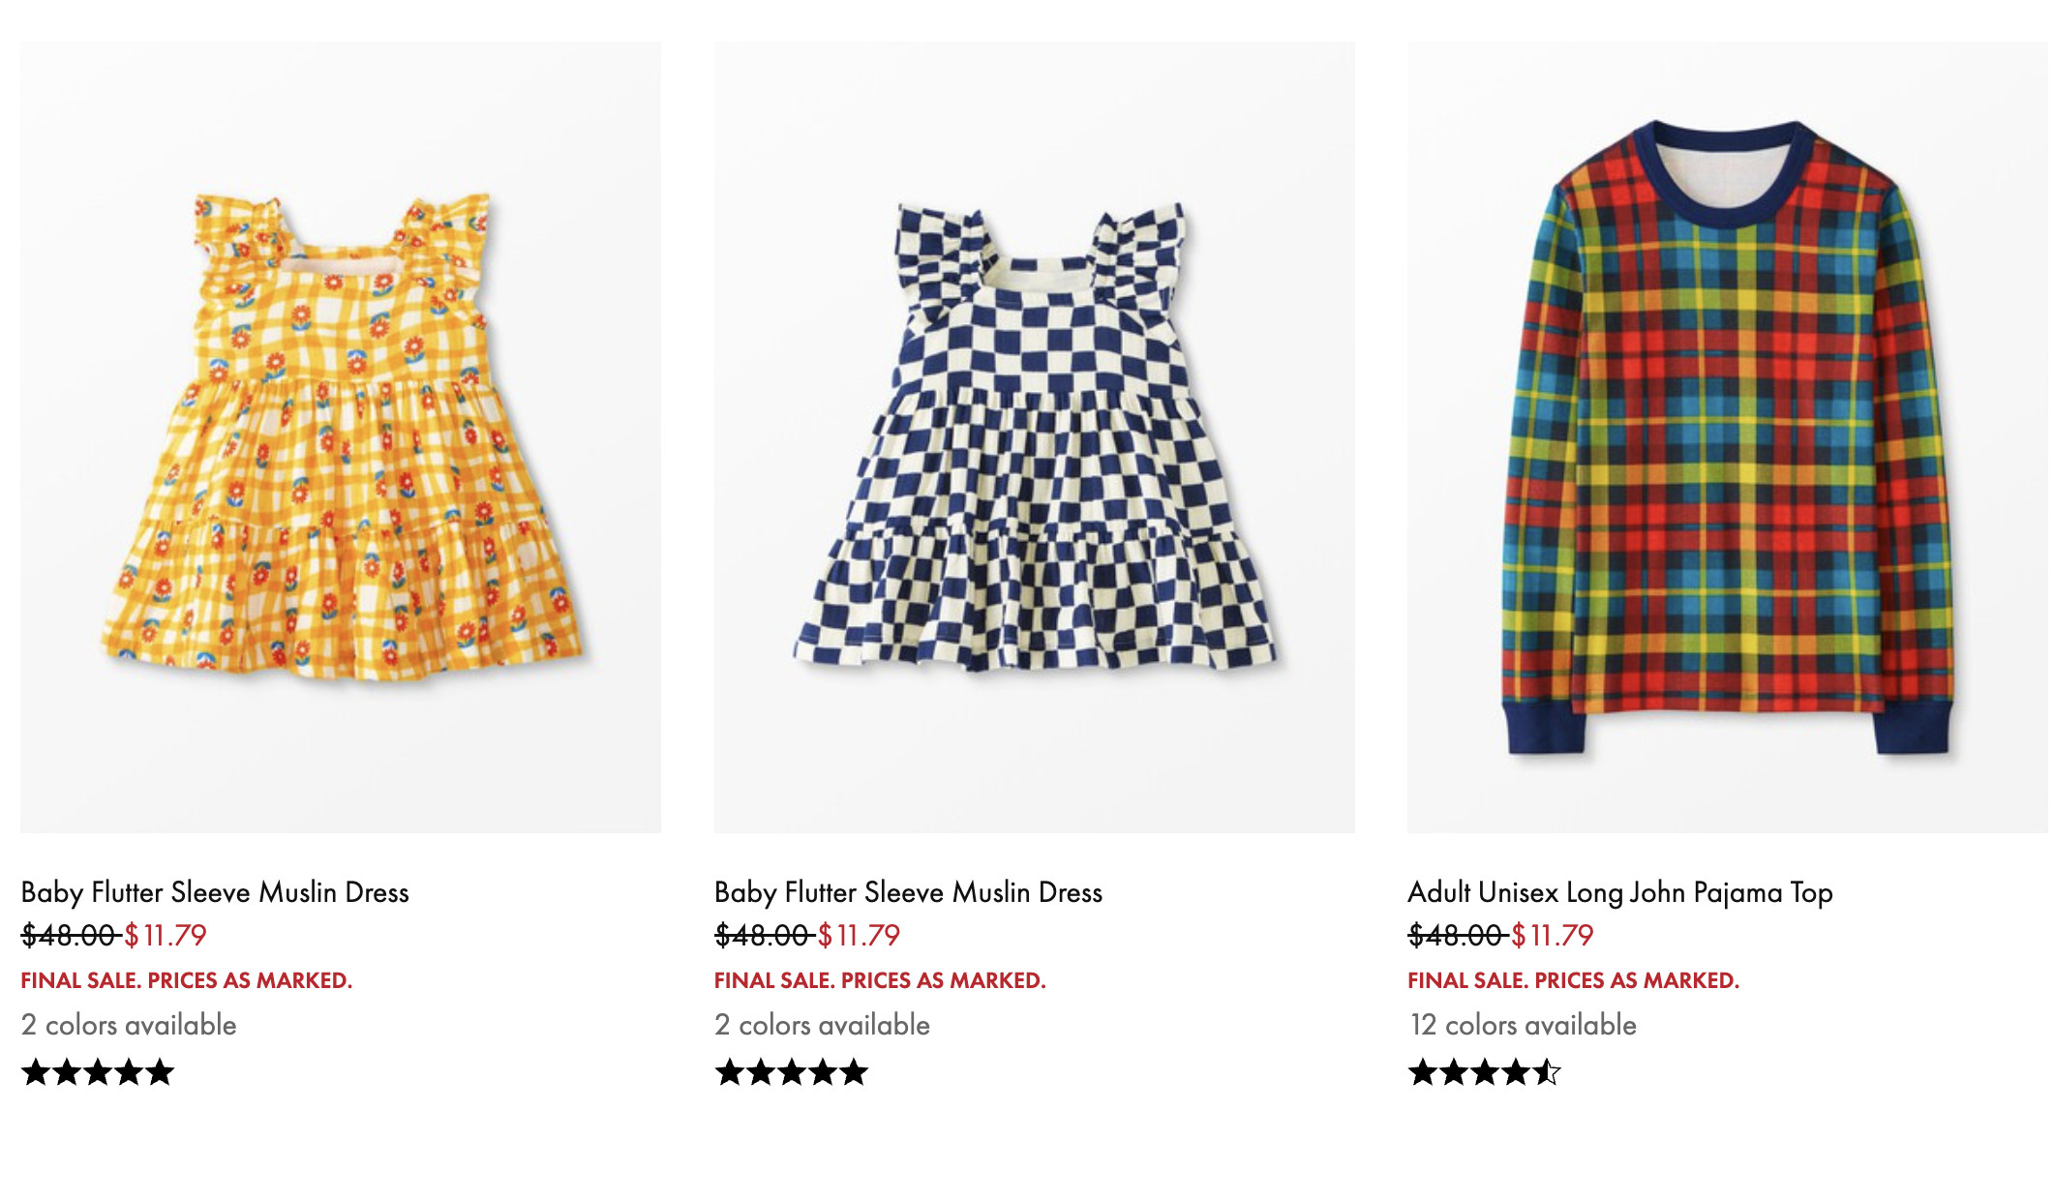Click the $11.79 sale price of the navy dress
Image resolution: width=2054 pixels, height=1200 pixels.
(859, 936)
